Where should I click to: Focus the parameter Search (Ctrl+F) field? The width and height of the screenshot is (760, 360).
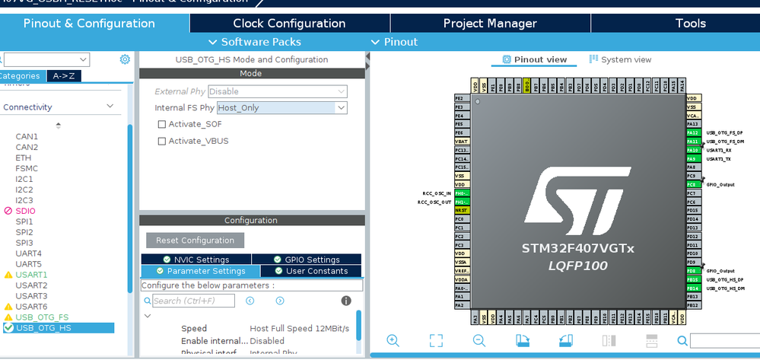coord(193,301)
